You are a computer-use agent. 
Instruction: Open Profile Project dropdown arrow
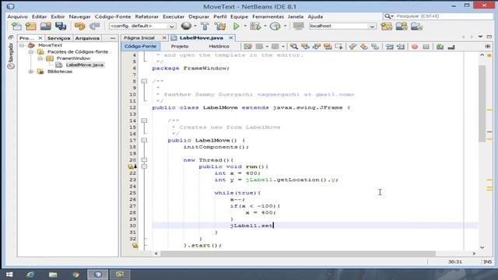(285, 26)
